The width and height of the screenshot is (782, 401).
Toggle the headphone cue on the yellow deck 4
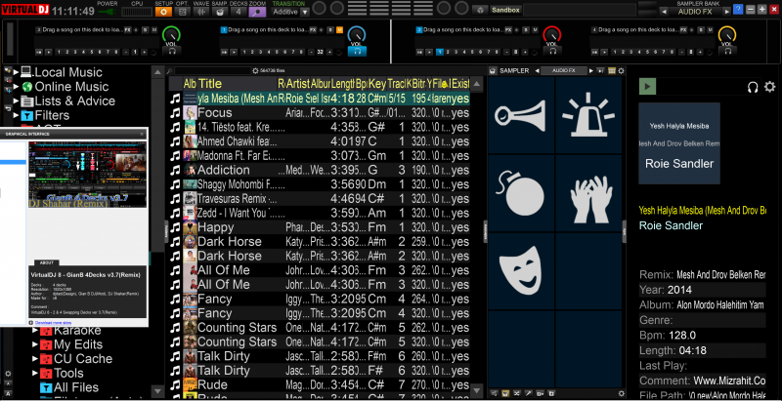727,51
